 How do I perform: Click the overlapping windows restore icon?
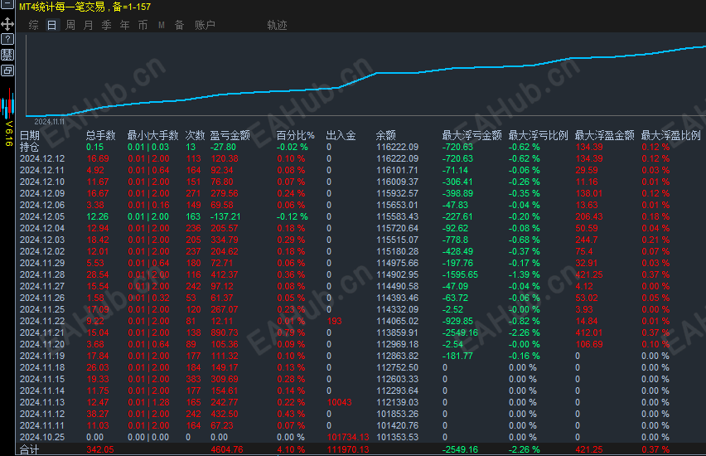7,70
